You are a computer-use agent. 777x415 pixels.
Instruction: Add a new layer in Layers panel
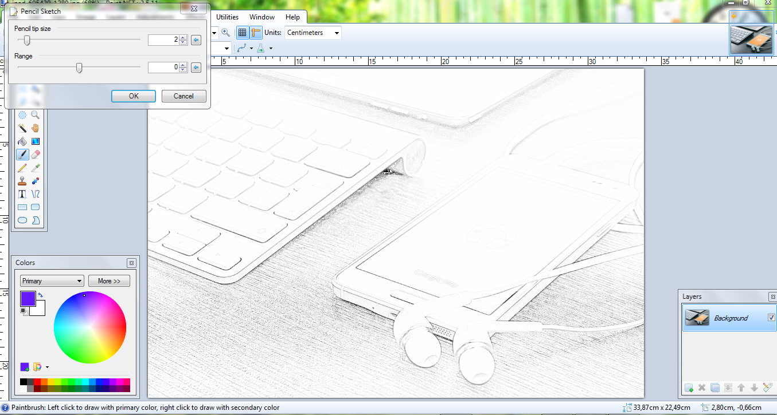(x=689, y=388)
